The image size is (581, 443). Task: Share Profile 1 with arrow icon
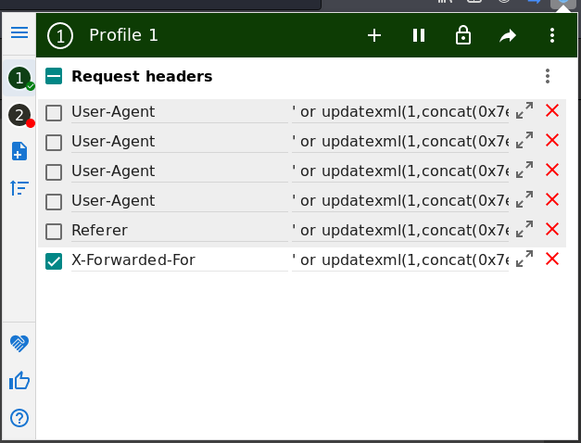pyautogui.click(x=508, y=35)
